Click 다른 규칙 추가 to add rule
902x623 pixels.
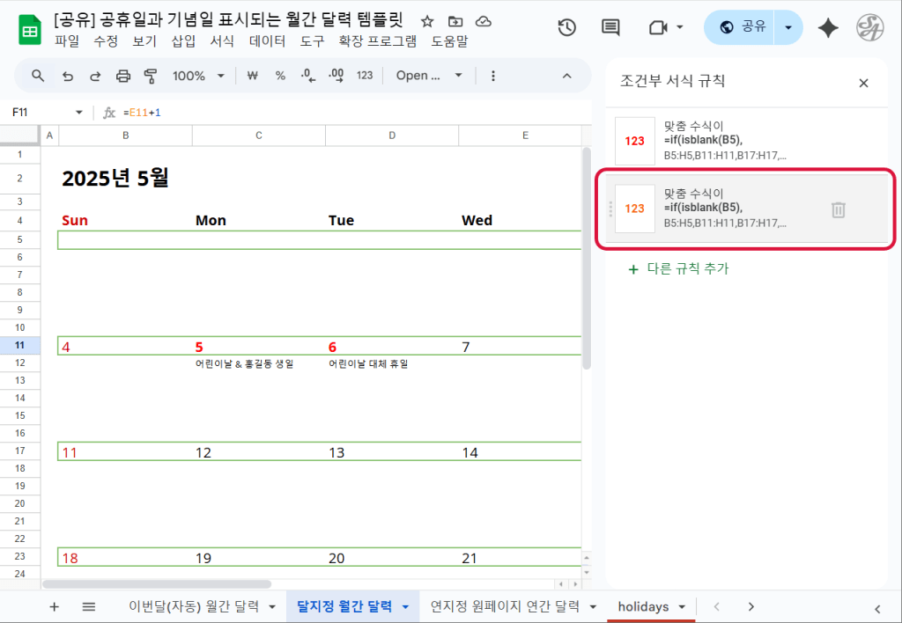(678, 269)
